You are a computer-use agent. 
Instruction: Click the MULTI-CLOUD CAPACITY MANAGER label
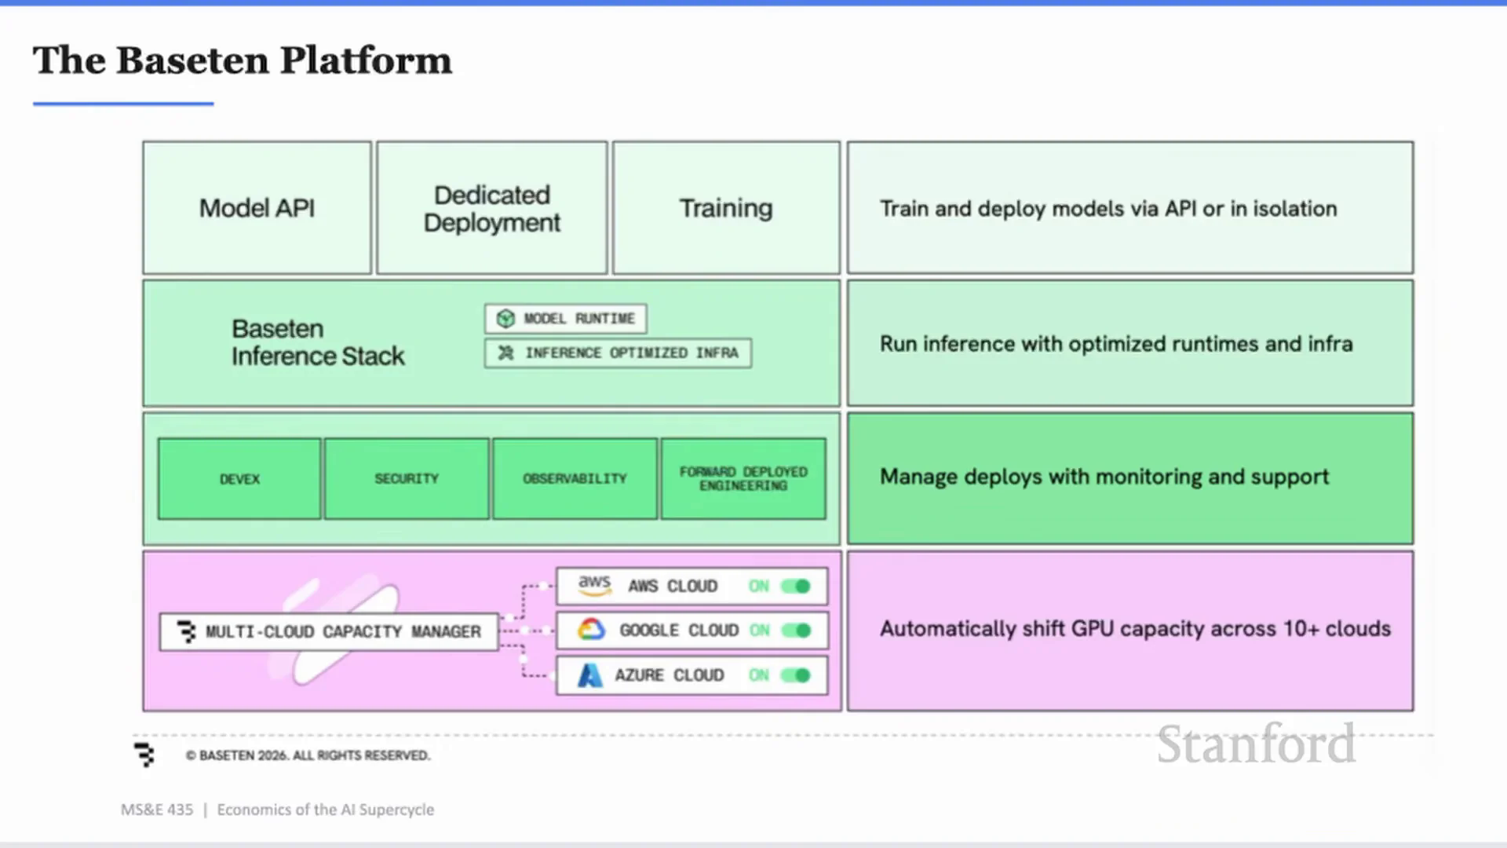(343, 631)
